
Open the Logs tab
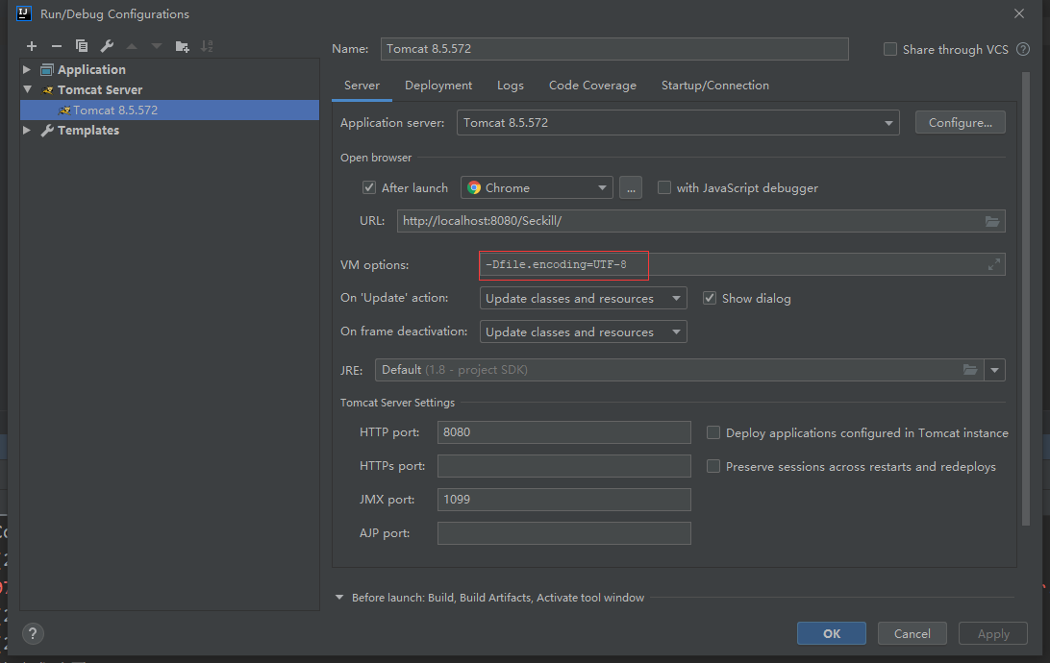click(511, 86)
